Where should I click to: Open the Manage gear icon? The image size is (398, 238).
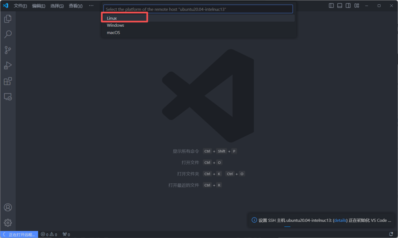click(8, 222)
